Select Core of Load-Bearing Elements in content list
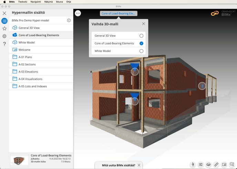 tap(41, 35)
